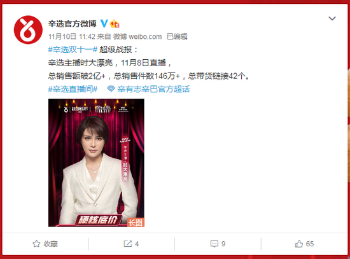Viewport: 350px width, 259px height.
Task: Open comments via the speech bubble icon
Action: pyautogui.click(x=214, y=244)
